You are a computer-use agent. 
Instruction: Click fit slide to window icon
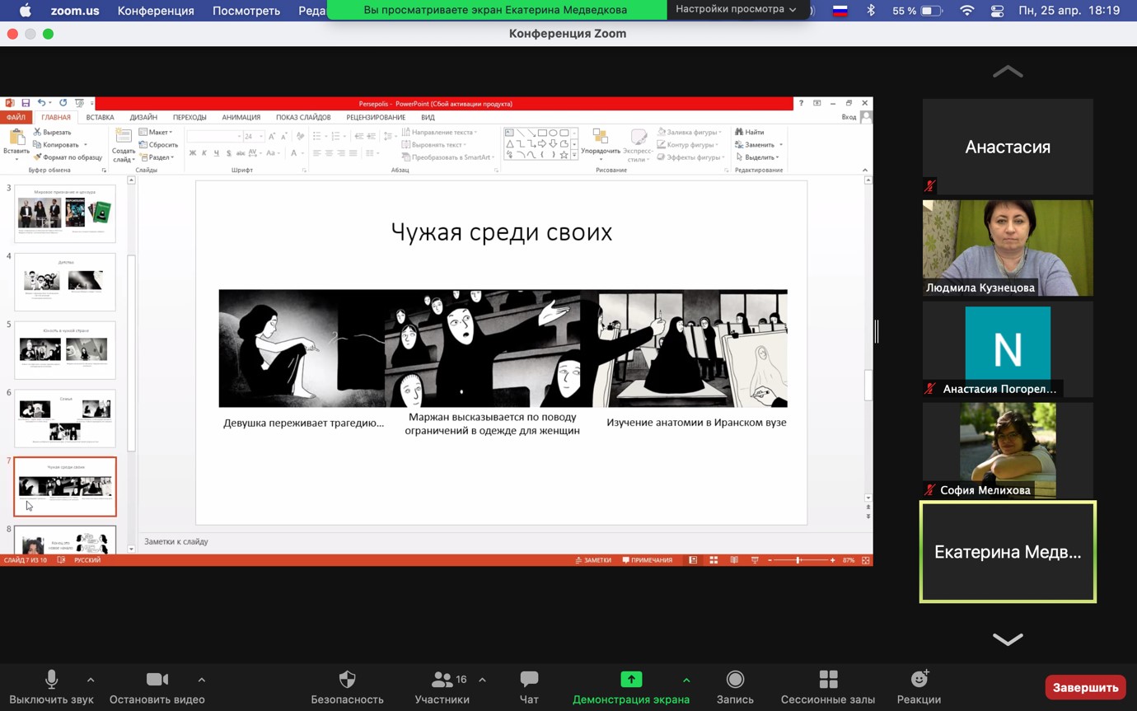tap(866, 560)
